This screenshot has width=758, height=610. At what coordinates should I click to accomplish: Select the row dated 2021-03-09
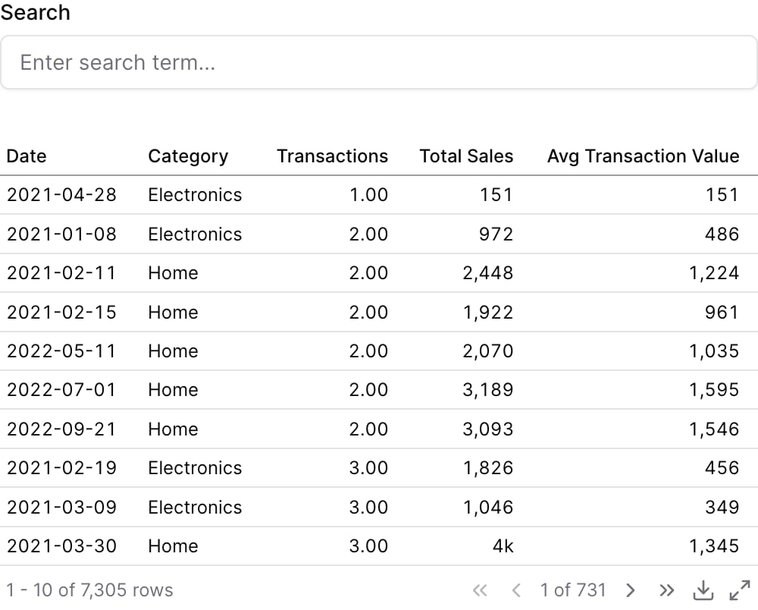pos(379,507)
